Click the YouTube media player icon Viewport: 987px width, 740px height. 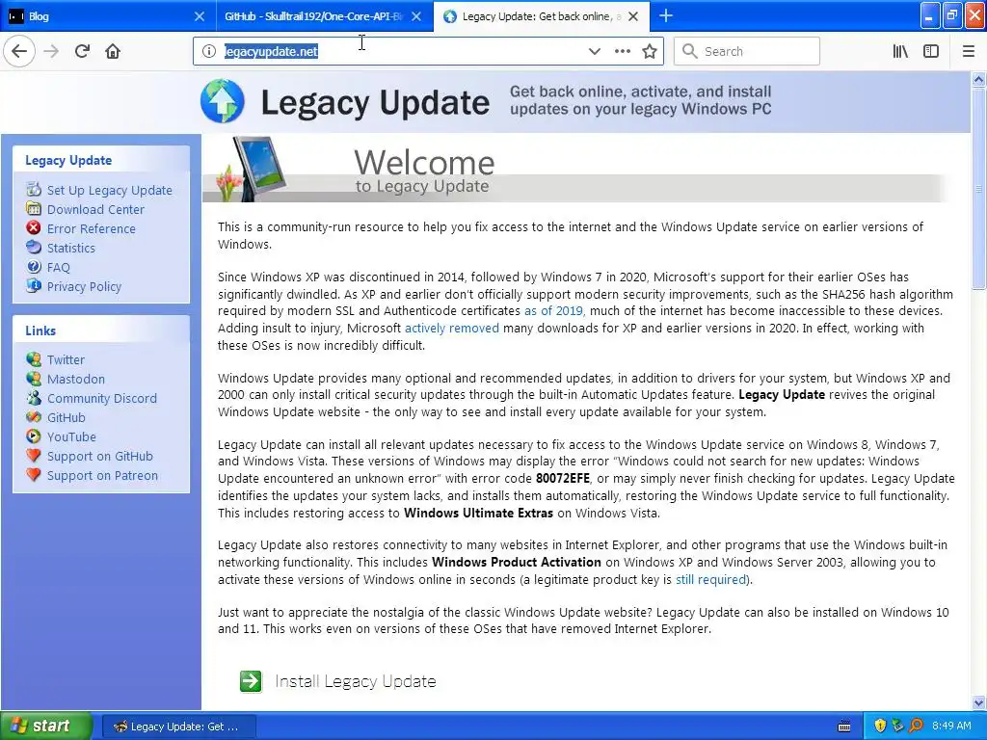click(x=34, y=436)
